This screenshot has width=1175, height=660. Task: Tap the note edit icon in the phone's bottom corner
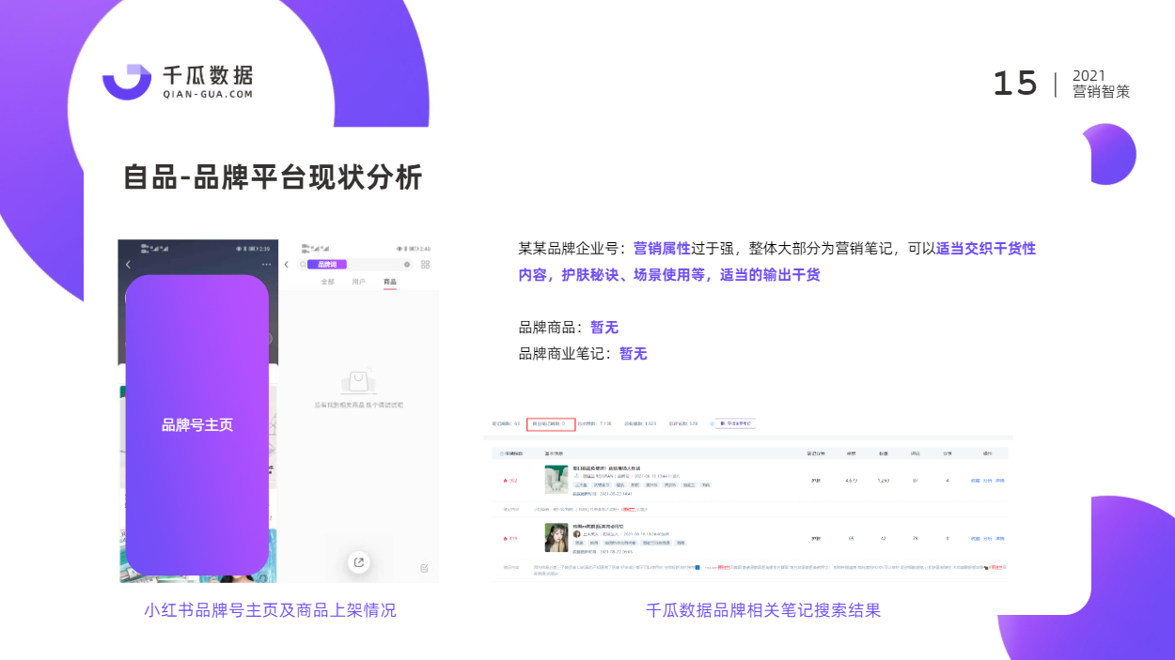[x=425, y=568]
